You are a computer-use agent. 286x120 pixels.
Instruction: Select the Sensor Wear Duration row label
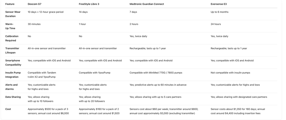(x=13, y=14)
